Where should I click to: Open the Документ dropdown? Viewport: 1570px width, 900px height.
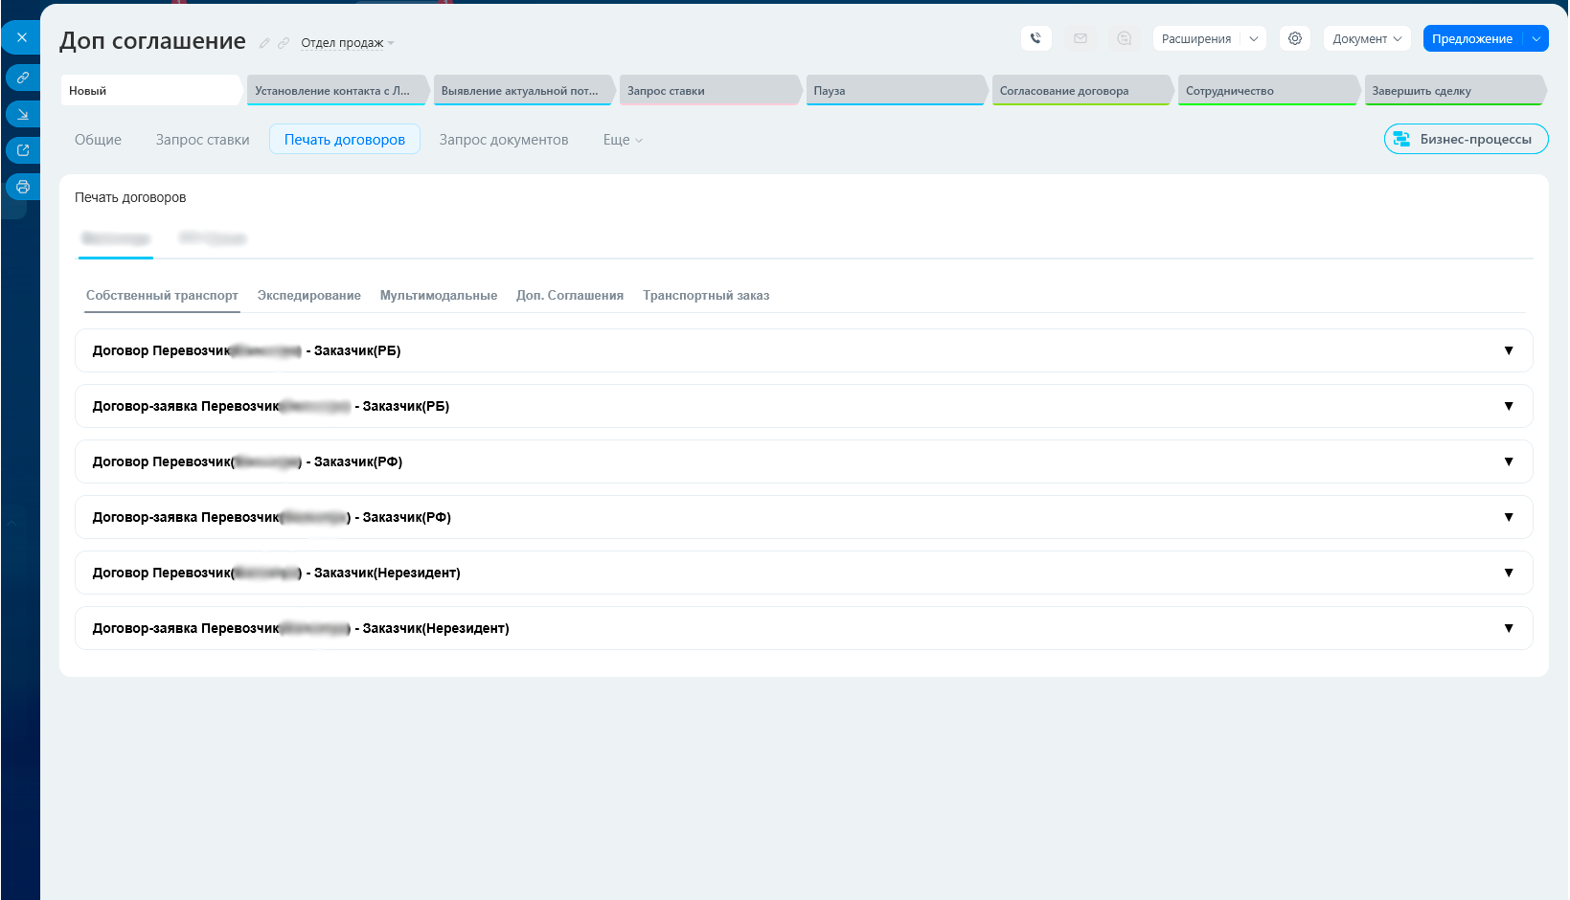pyautogui.click(x=1367, y=38)
